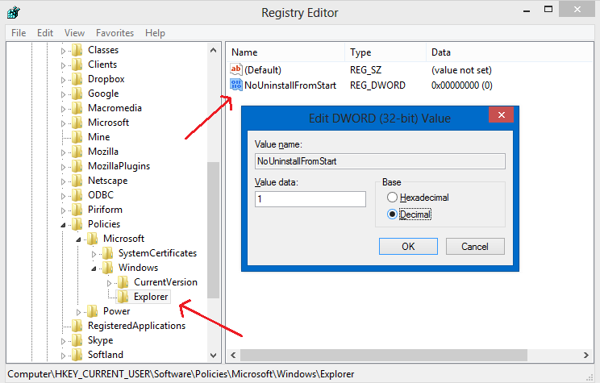600x383 pixels.
Task: Close the Edit DWORD dialog
Action: [502, 114]
